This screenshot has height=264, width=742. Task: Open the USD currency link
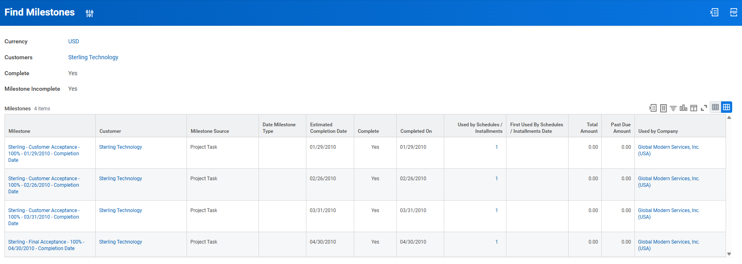point(74,41)
